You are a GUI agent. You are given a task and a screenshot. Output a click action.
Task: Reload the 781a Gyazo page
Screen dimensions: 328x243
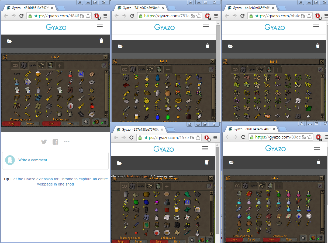tap(132, 16)
